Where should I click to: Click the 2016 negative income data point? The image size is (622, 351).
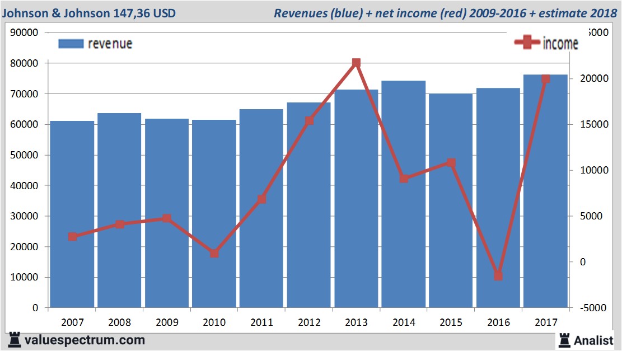[498, 275]
